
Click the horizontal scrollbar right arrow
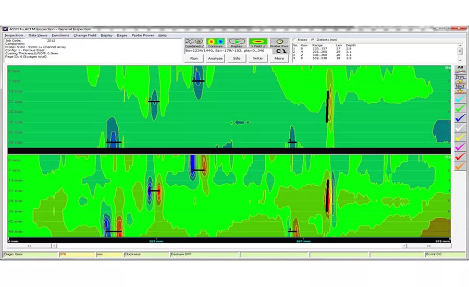[x=404, y=246]
